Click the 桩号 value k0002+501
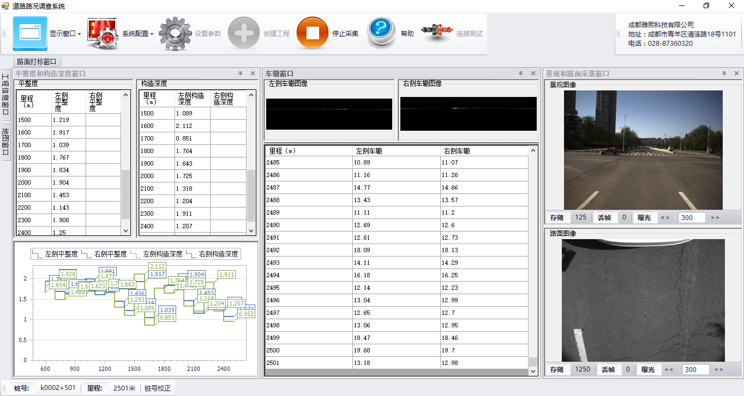Viewport: 744px width, 396px height. [58, 388]
